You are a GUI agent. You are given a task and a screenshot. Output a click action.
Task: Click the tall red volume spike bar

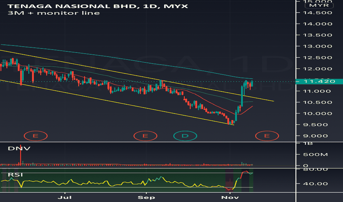click(21, 155)
